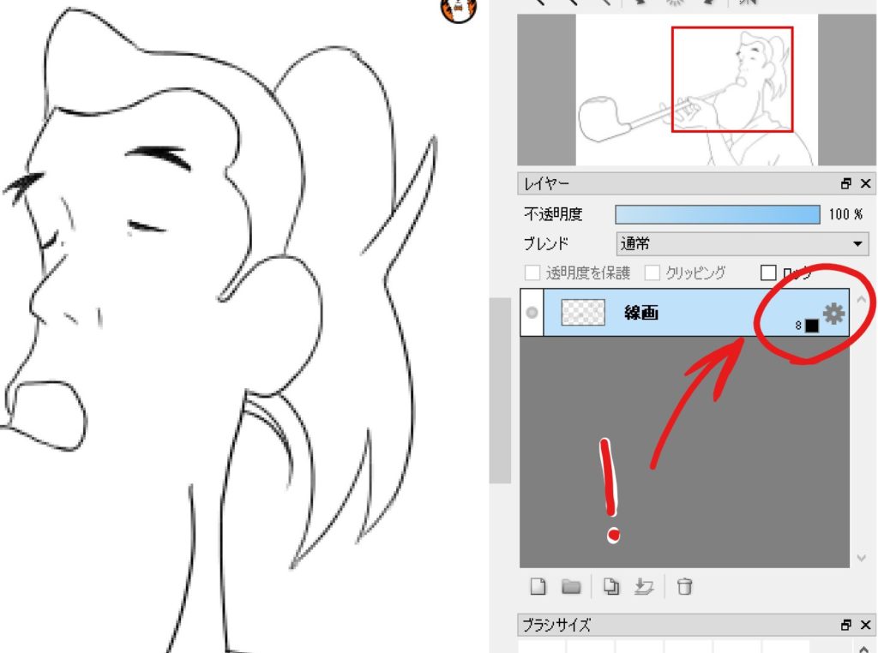Open the ブレンド mode dropdown
Image resolution: width=878 pixels, height=653 pixels.
tap(742, 243)
